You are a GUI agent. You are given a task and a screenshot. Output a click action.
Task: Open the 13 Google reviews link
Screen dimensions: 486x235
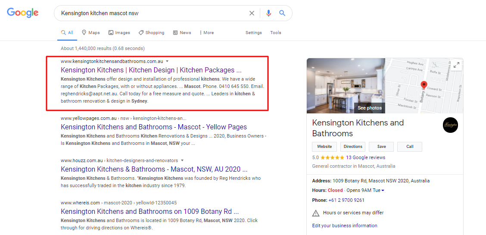coord(365,157)
